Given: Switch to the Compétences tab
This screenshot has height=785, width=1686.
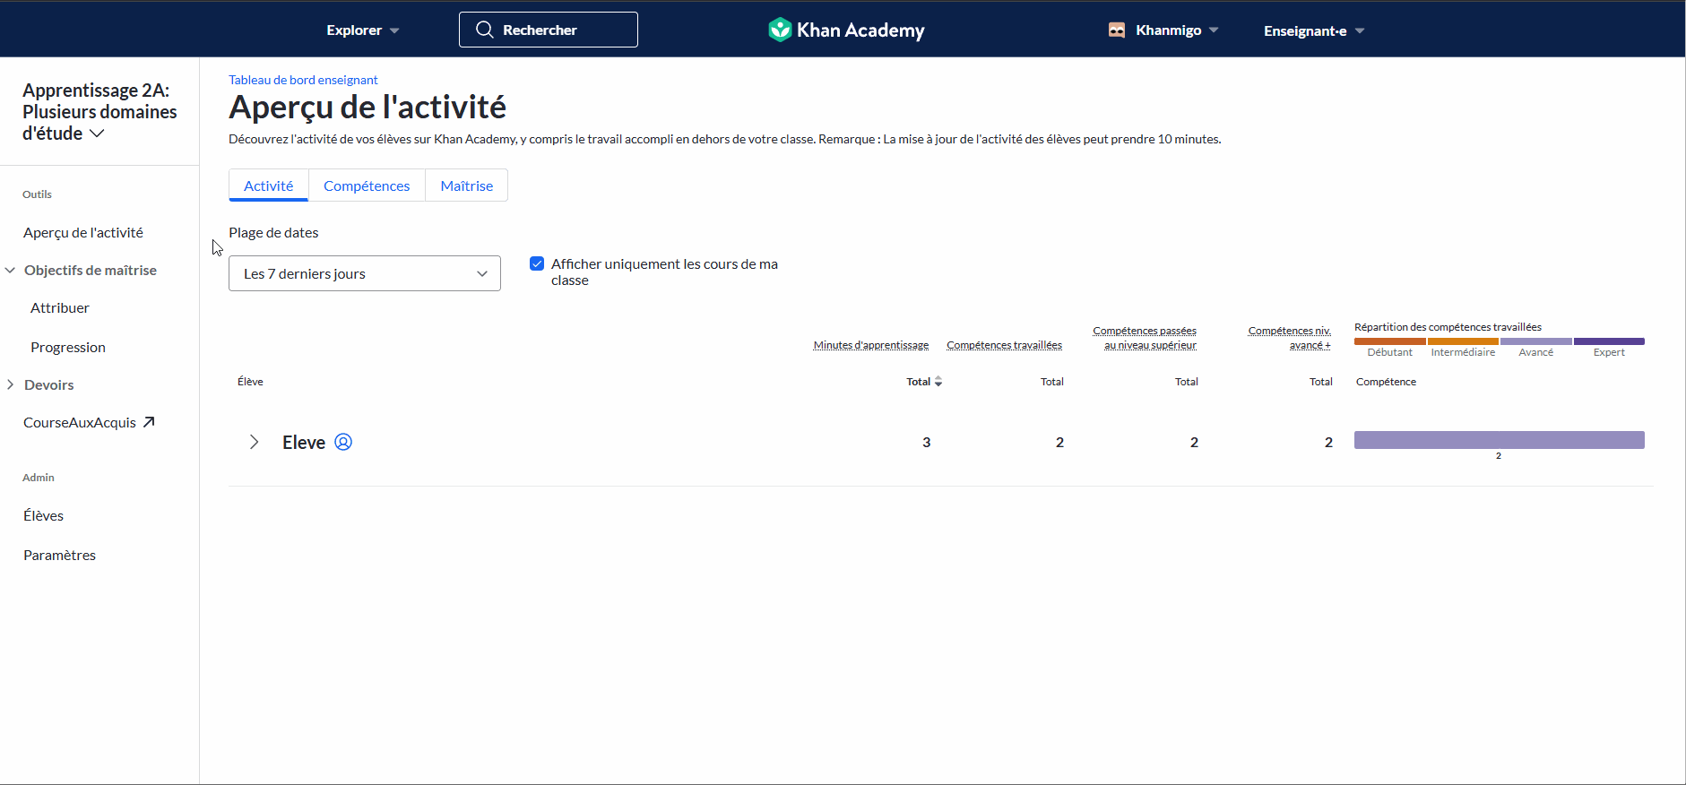Looking at the screenshot, I should (367, 185).
